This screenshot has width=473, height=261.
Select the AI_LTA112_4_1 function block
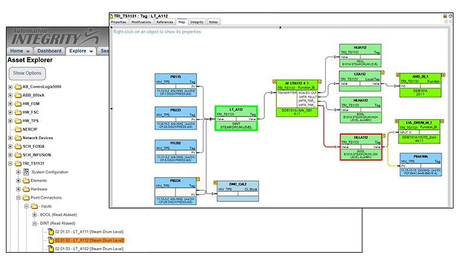(297, 98)
